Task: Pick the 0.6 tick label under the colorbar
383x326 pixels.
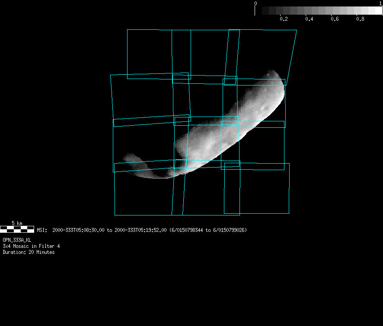Action: (x=335, y=19)
